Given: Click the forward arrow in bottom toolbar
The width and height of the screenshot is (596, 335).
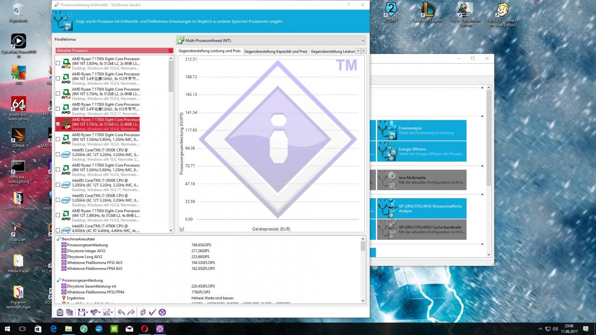Looking at the screenshot, I should coord(131,312).
